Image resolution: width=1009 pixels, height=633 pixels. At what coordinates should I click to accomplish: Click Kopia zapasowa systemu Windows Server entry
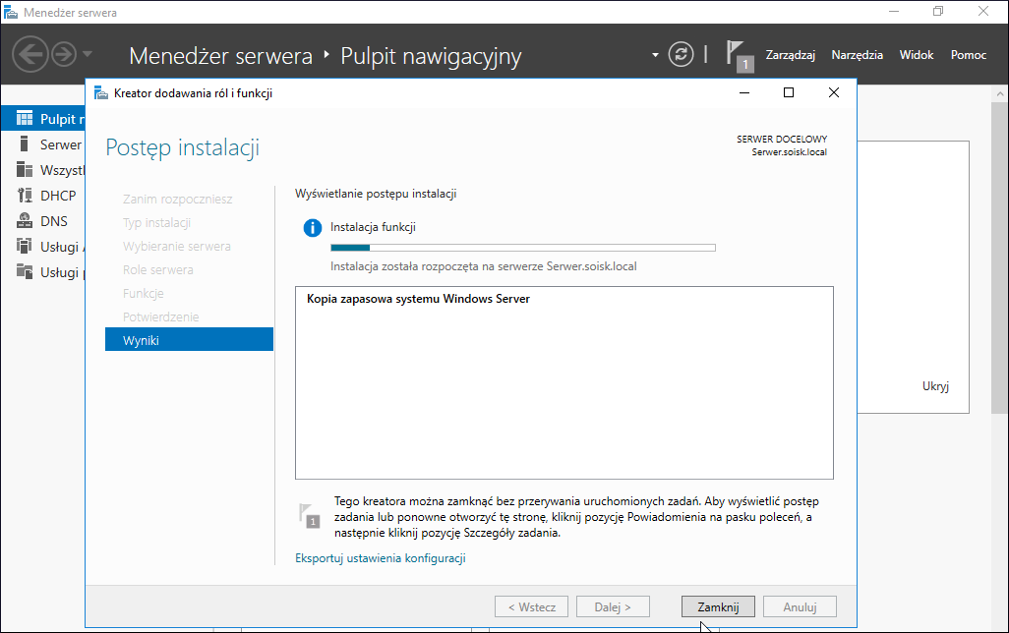(418, 299)
